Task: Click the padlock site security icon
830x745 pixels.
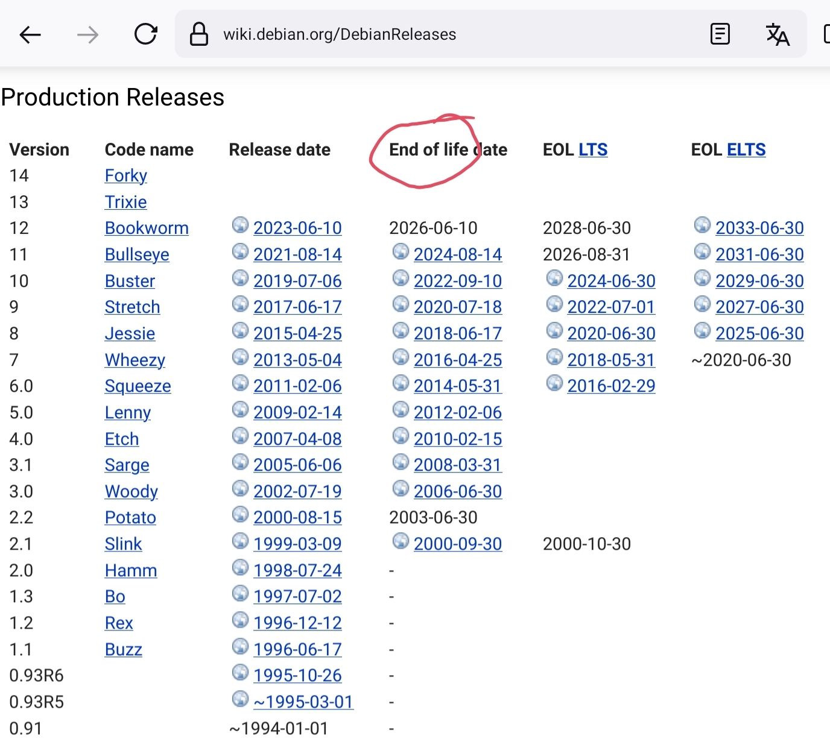Action: click(199, 34)
